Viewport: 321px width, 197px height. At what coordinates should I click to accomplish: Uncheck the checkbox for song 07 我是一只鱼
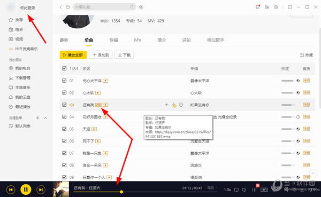coord(64,153)
